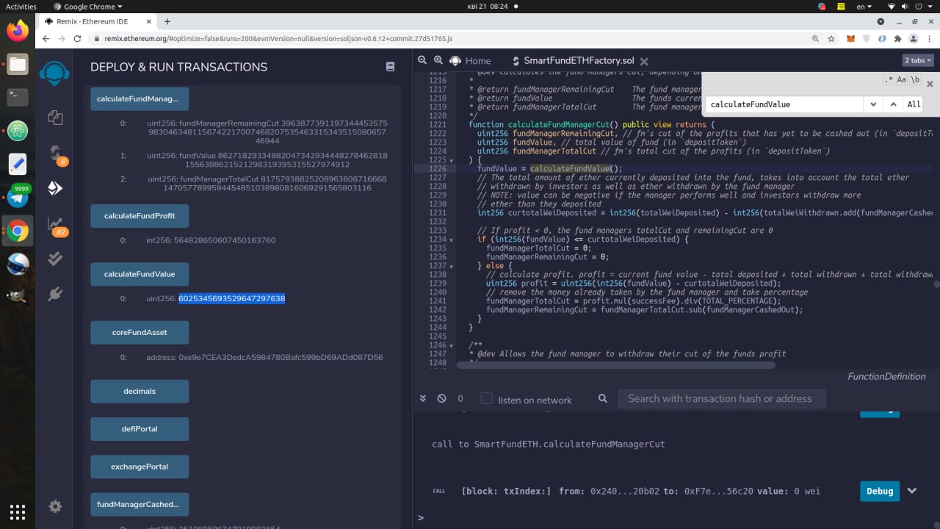The width and height of the screenshot is (940, 529).
Task: Go to previous search match
Action: point(893,104)
